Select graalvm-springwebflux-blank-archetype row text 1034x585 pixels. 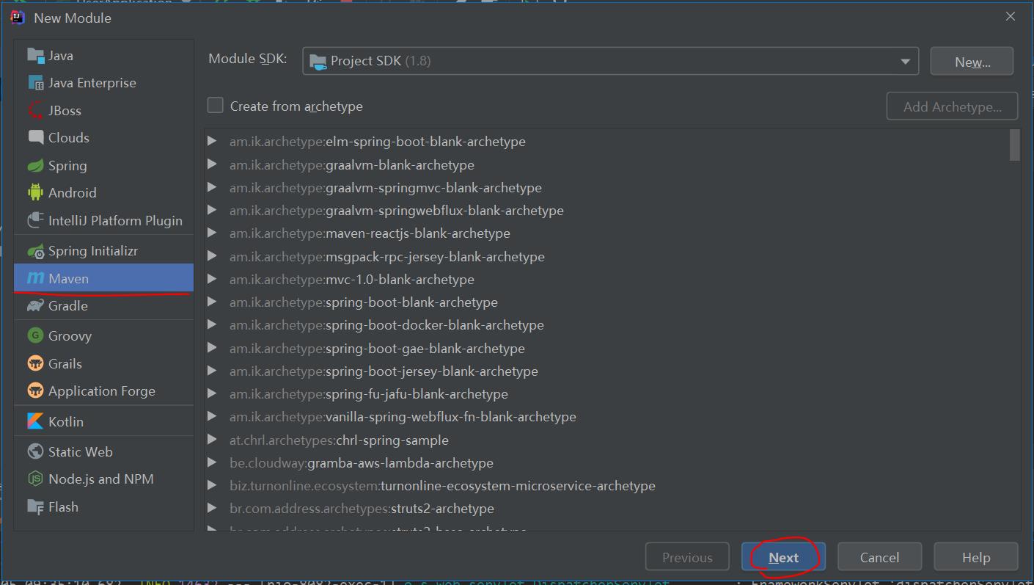[397, 211]
